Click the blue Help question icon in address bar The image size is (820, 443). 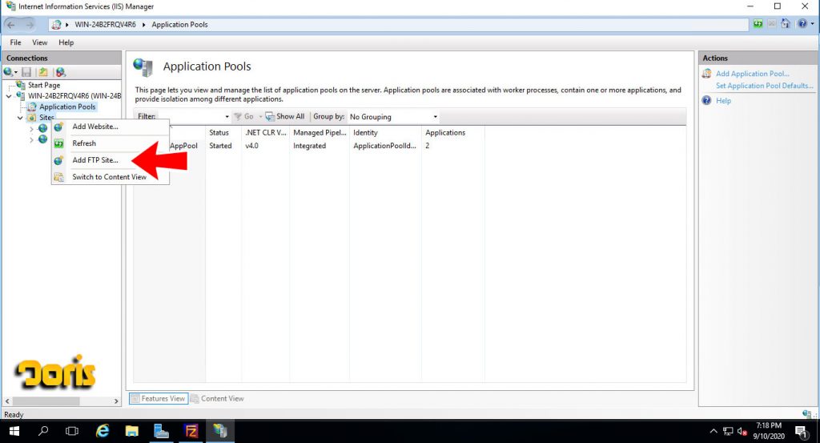(x=802, y=24)
